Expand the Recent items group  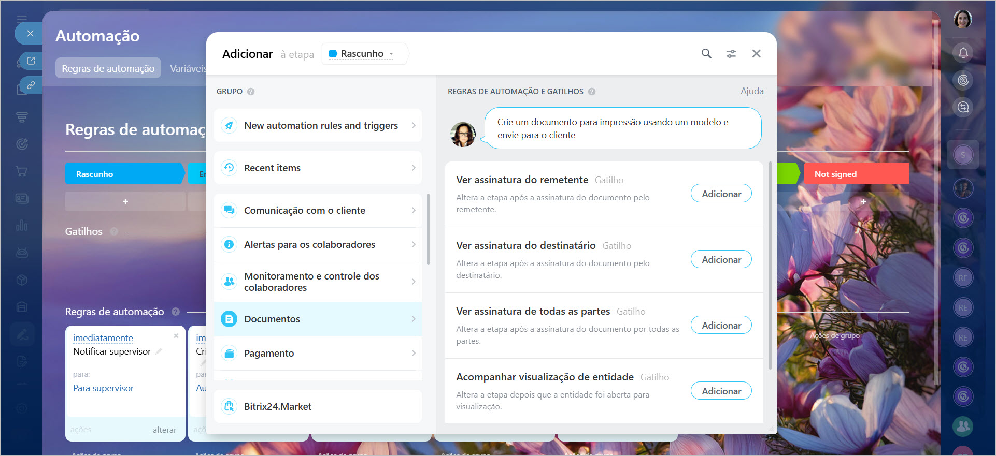(x=318, y=168)
